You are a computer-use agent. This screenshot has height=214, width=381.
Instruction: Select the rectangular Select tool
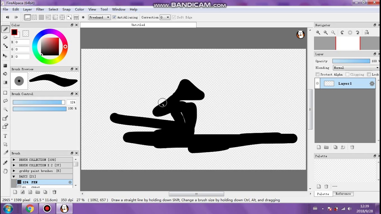tap(5, 92)
